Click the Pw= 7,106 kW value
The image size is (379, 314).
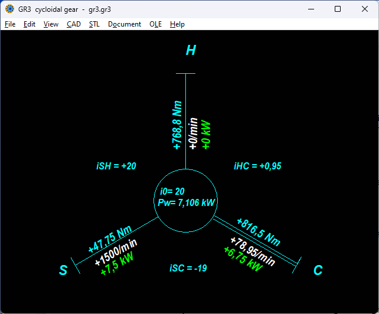tap(186, 202)
